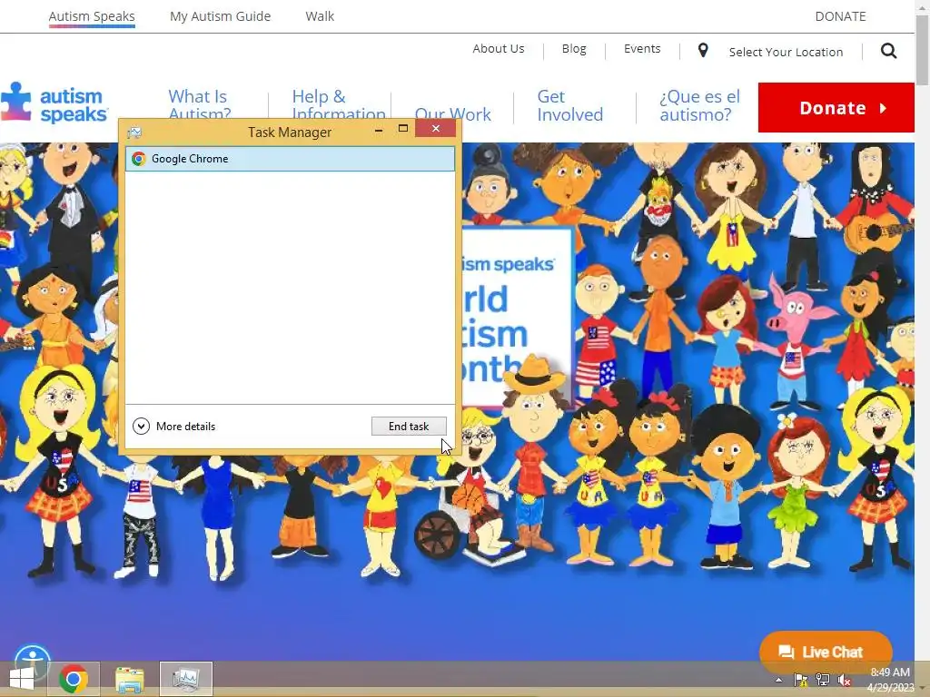This screenshot has height=697, width=930.
Task: Open the Our Work menu
Action: coord(452,113)
